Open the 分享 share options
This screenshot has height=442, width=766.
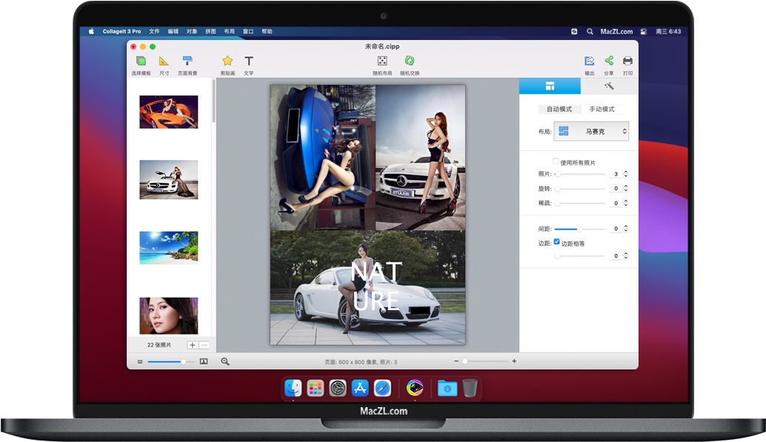coord(609,65)
